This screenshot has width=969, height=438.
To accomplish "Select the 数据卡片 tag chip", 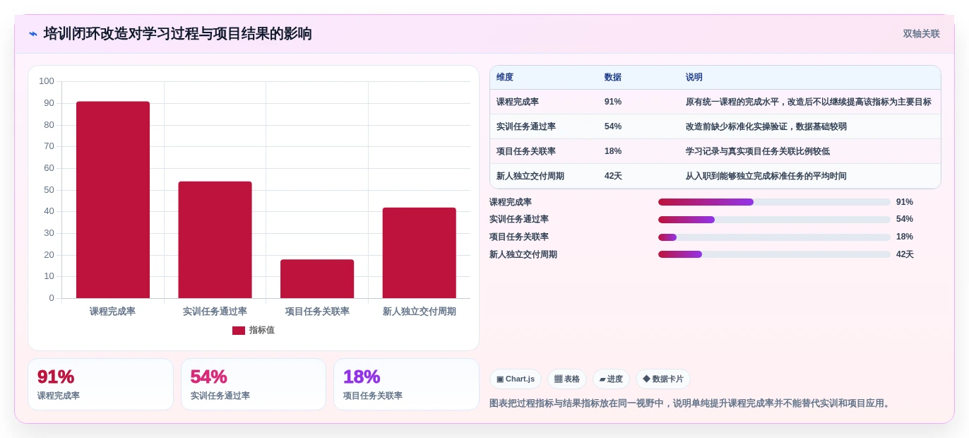I will pyautogui.click(x=663, y=379).
